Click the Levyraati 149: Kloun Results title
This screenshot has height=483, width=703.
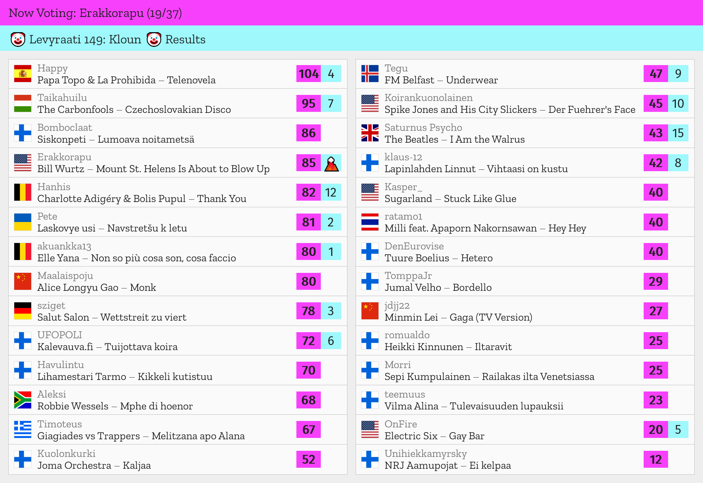pos(117,40)
